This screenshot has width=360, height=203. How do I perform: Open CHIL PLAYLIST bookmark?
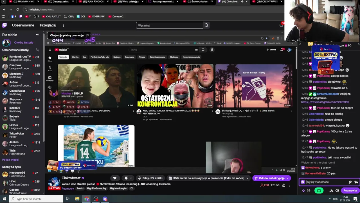click(x=51, y=16)
